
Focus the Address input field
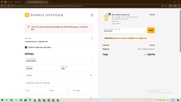point(59,75)
